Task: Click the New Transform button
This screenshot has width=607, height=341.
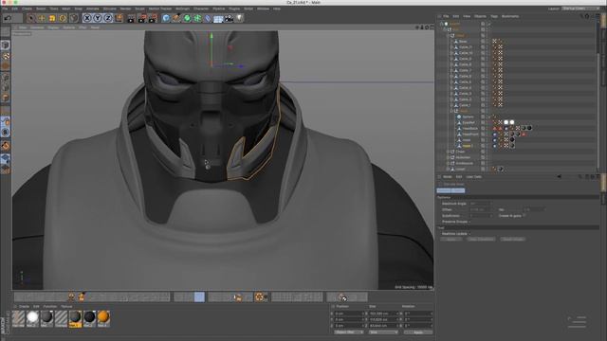Action: 481,240
